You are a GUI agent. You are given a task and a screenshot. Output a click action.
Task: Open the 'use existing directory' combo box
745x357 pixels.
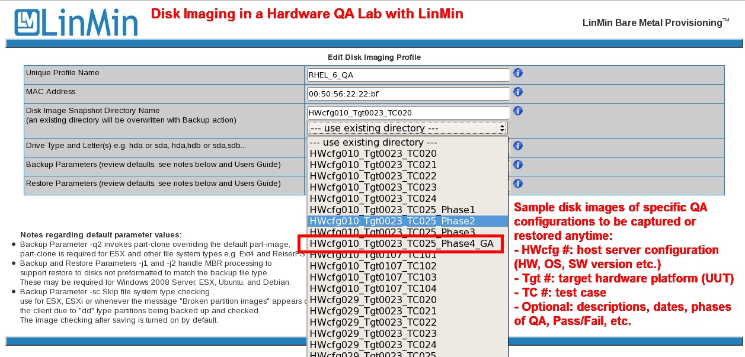(407, 128)
